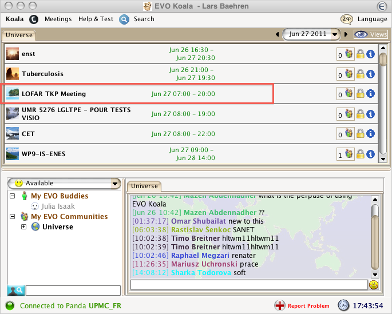The image size is (392, 314).
Task: Collapse My EVO Communities tree
Action: coord(12,216)
